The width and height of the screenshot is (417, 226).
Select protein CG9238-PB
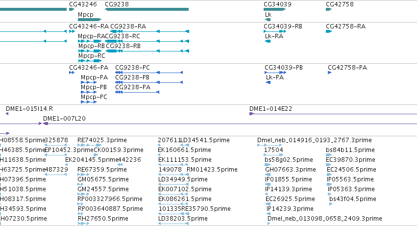[x=132, y=77]
